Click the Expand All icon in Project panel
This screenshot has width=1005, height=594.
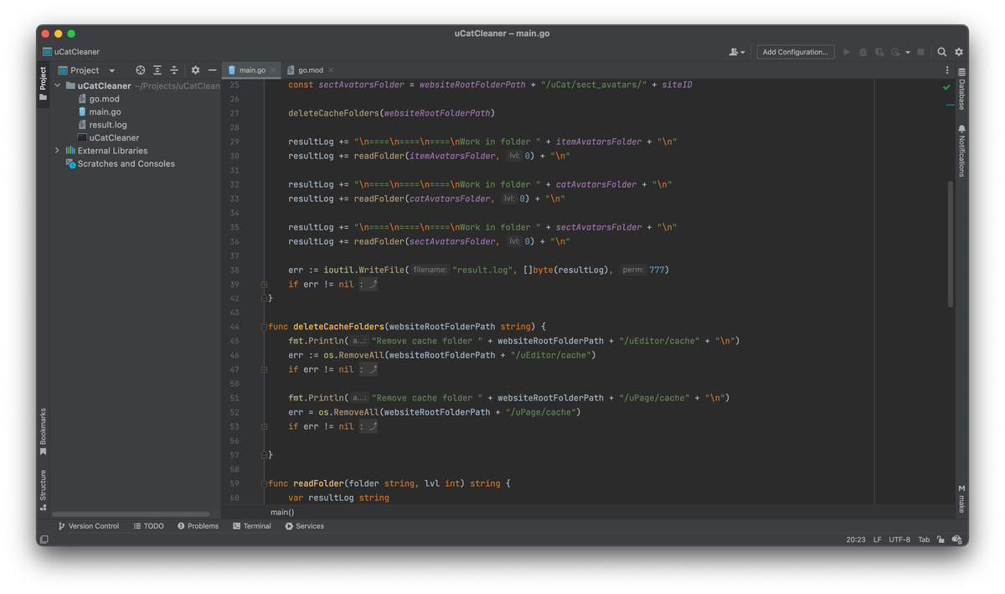157,70
